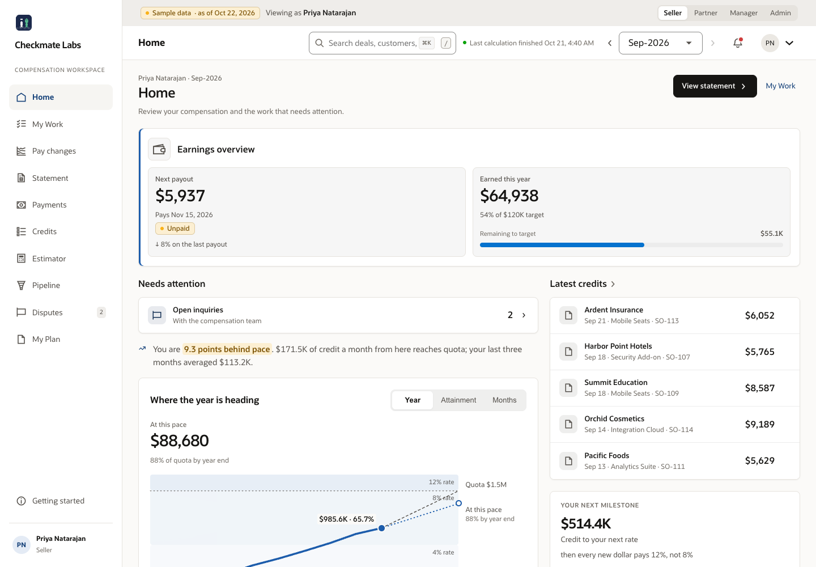Expand the PN user account menu
Viewport: 816px width, 567px height.
click(789, 43)
